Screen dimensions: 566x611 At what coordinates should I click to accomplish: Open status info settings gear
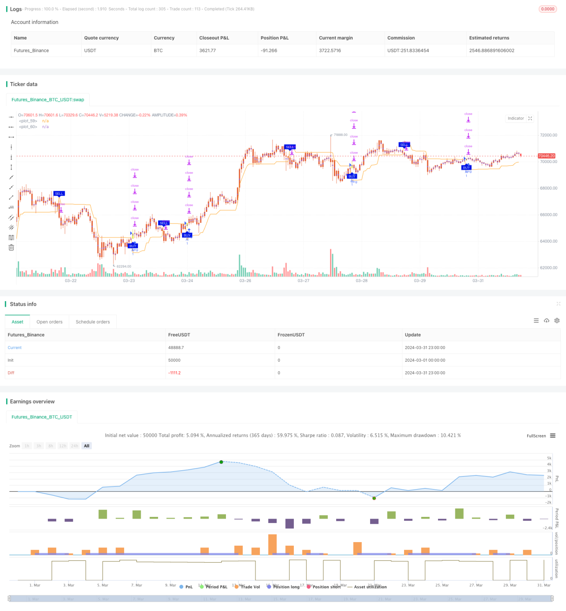[x=557, y=321]
